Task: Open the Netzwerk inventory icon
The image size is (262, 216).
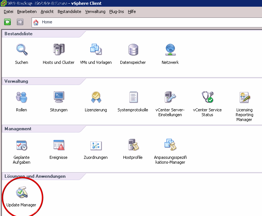Action: click(170, 50)
